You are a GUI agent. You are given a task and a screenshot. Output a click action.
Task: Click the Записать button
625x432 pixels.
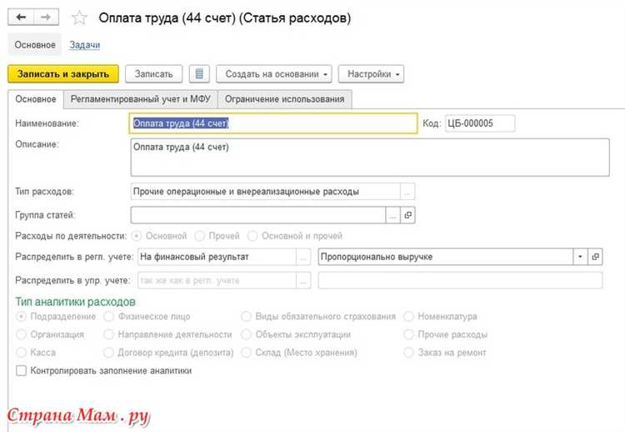click(x=154, y=73)
